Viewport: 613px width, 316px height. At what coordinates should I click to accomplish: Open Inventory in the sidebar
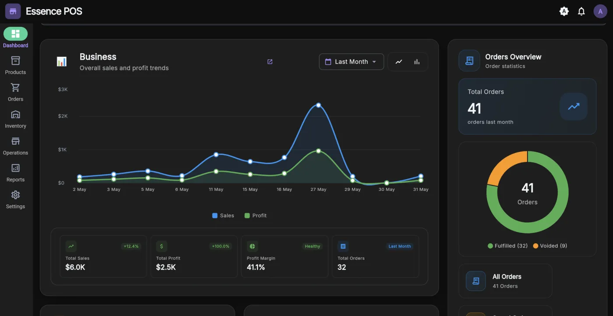tap(15, 119)
